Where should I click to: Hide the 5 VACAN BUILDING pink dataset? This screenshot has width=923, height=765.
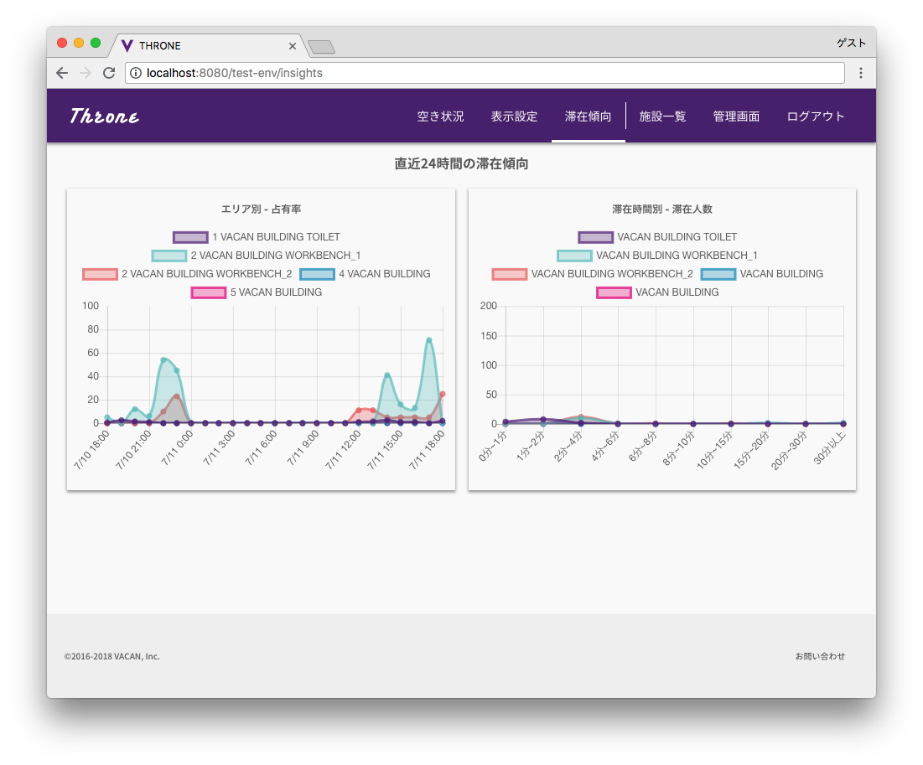click(x=257, y=292)
